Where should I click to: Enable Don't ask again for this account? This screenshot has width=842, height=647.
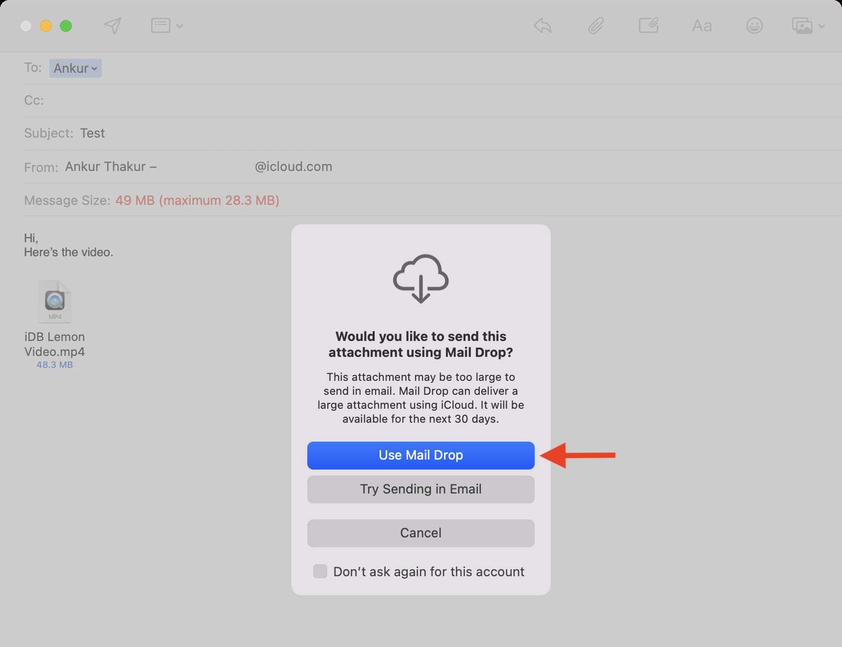point(320,571)
